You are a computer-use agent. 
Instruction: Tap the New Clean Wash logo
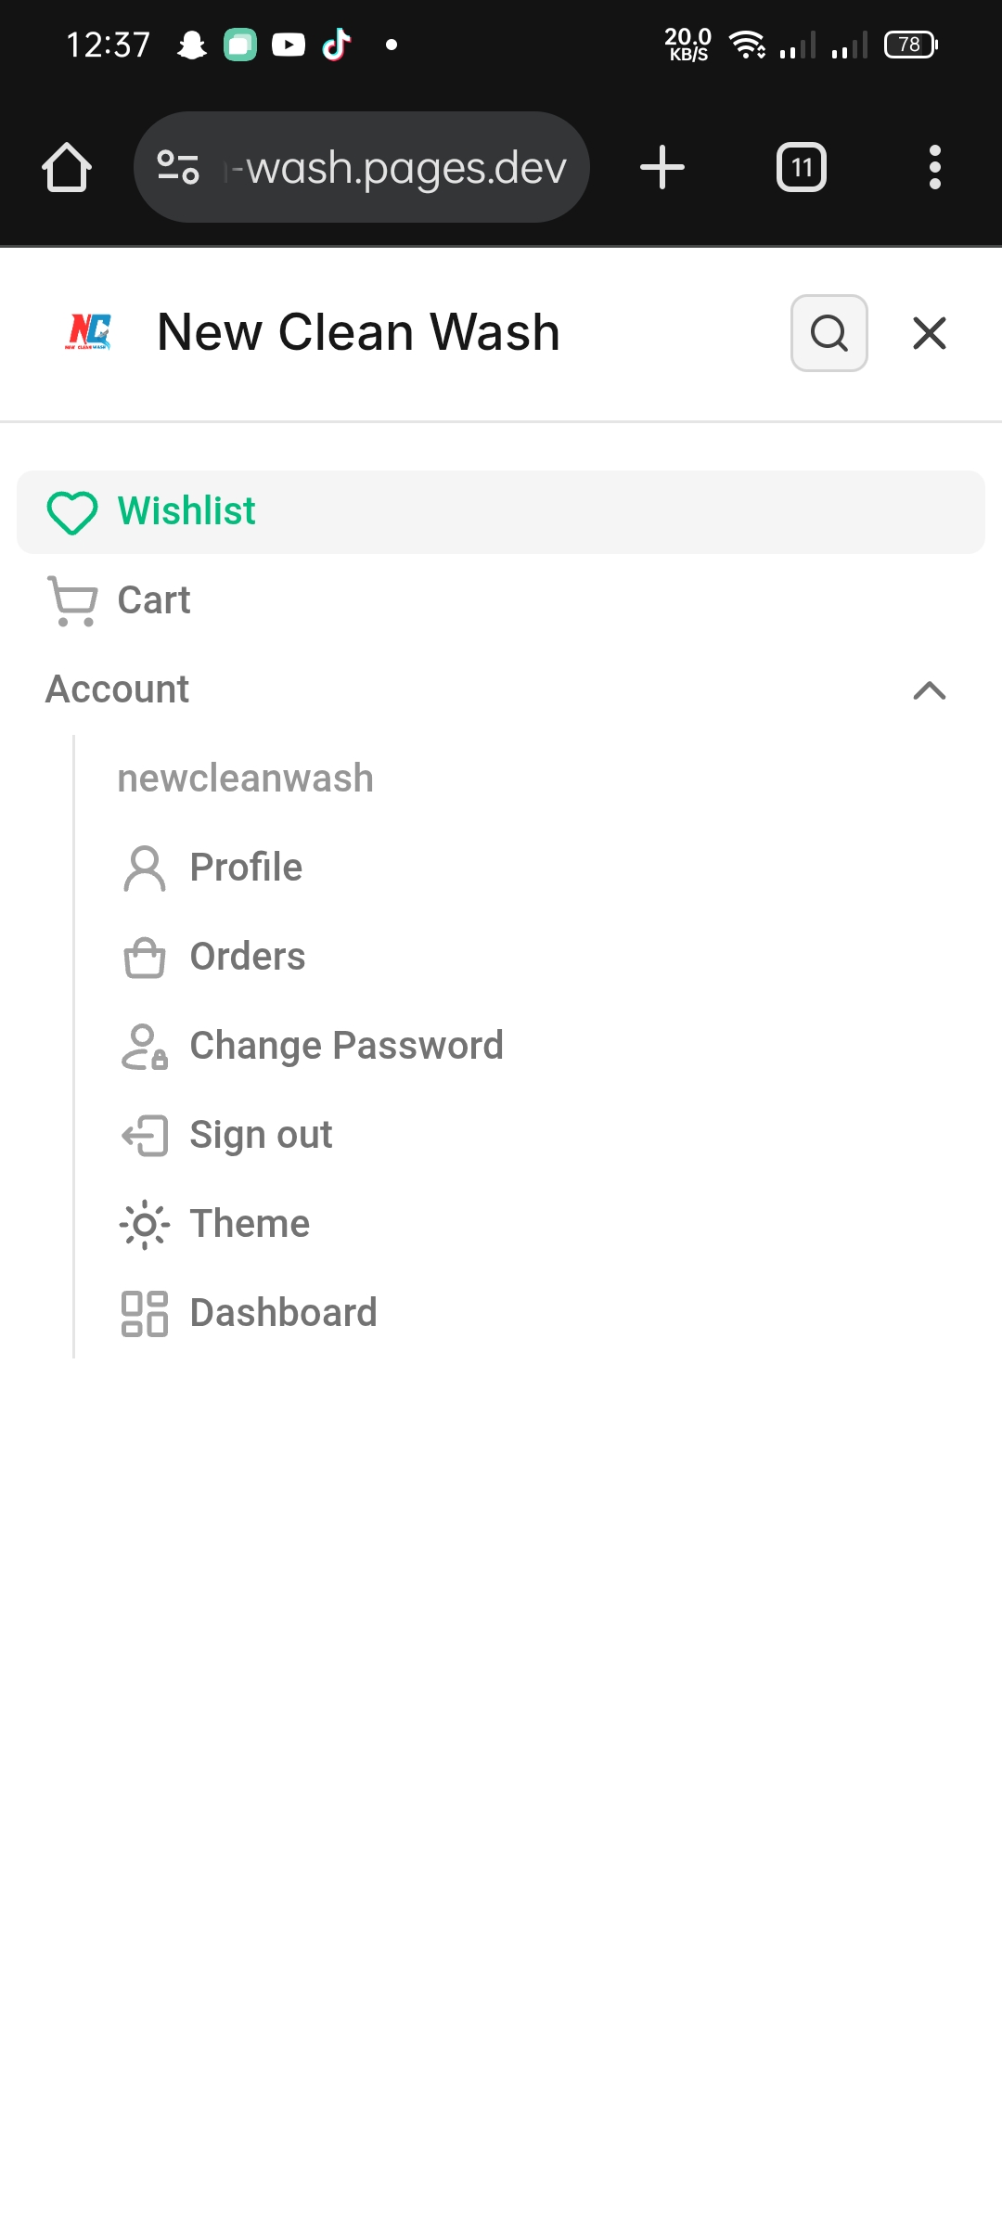pos(89,332)
